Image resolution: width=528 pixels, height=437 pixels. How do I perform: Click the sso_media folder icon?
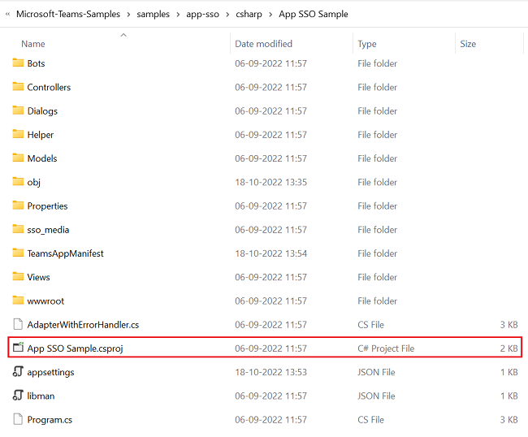tap(18, 229)
